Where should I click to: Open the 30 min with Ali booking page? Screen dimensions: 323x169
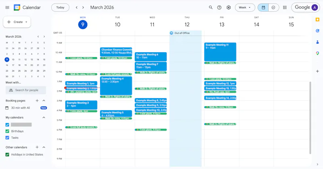pos(21,108)
